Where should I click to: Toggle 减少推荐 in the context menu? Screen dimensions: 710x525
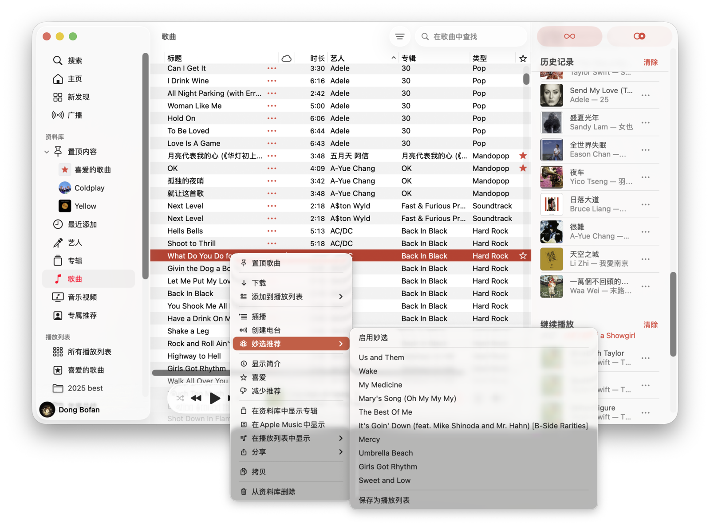(291, 391)
